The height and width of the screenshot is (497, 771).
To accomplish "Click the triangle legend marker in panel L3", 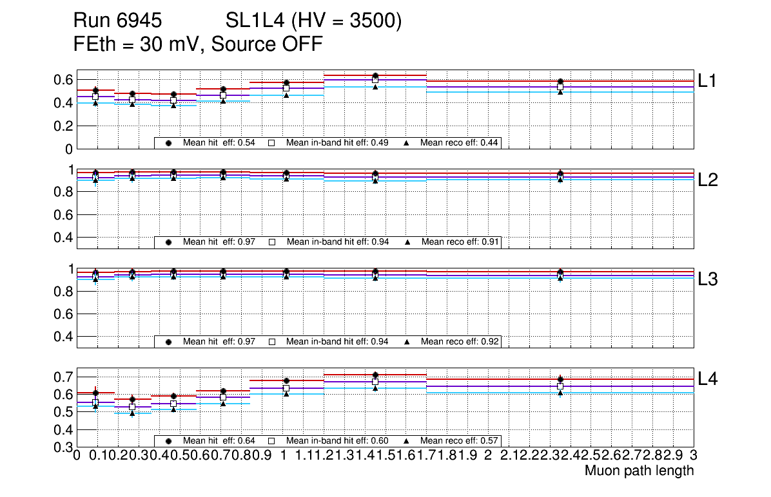I will [x=407, y=342].
